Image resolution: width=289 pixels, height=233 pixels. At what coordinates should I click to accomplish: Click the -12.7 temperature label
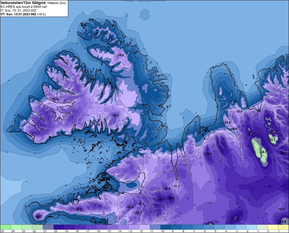click(x=83, y=71)
